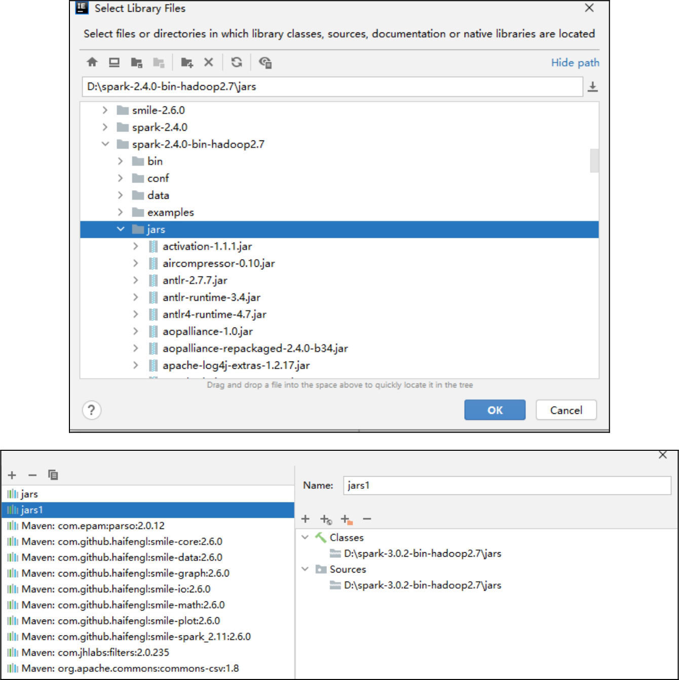The image size is (679, 680).
Task: Copy the selected library icon
Action: (x=53, y=475)
